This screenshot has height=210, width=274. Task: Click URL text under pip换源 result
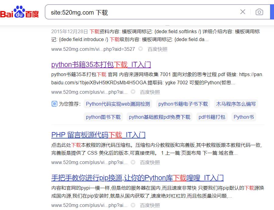pyautogui.click(x=89, y=205)
